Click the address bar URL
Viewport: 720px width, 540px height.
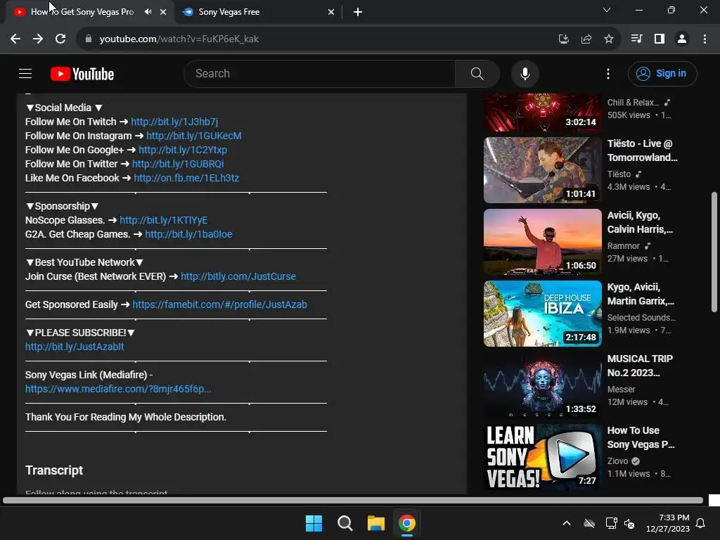point(179,39)
